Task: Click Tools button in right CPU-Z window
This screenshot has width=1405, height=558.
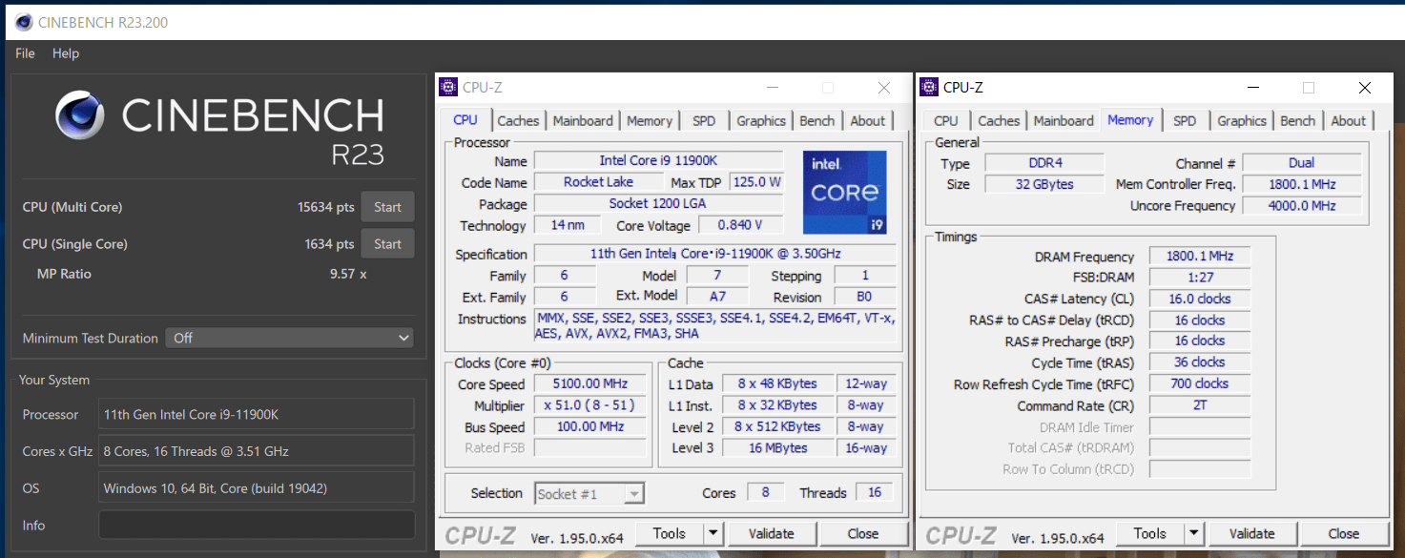Action: point(1149,533)
